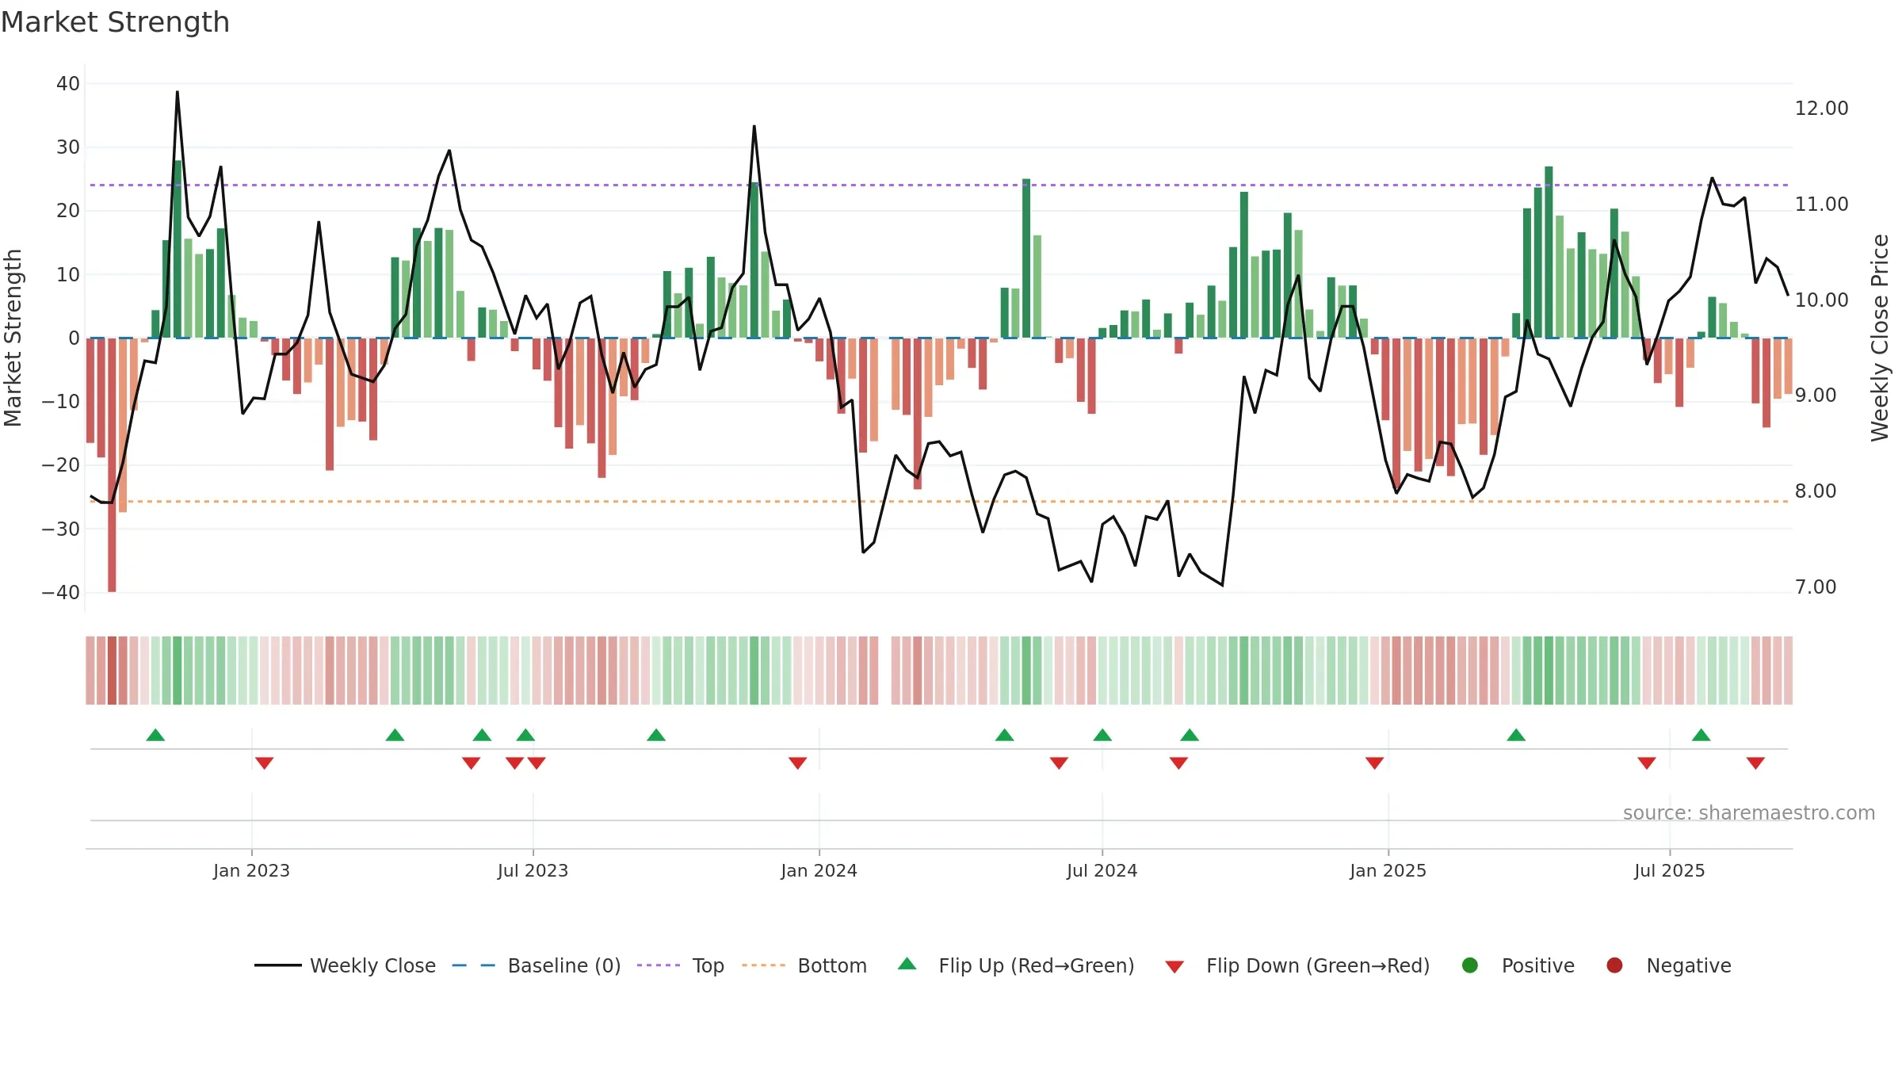Click the black Weekly Close line sample in legend
Screen dimensions: 1902x1070
click(x=277, y=965)
